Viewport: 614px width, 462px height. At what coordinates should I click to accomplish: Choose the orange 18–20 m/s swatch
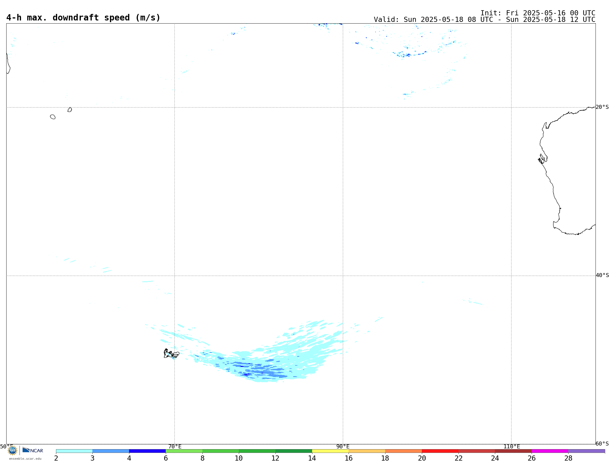(403, 451)
